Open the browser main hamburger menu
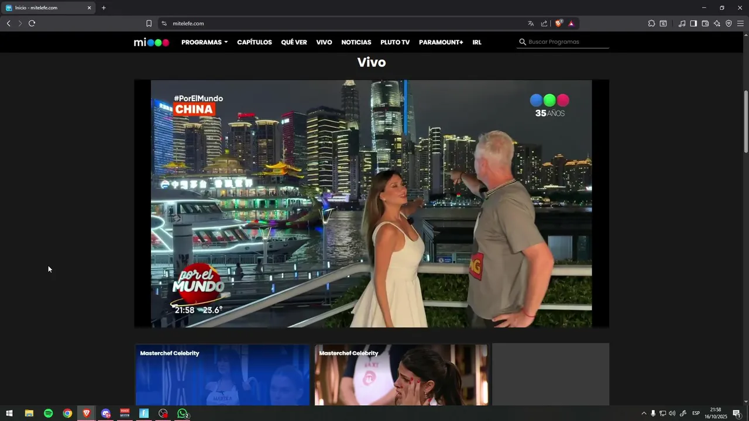The image size is (749, 421). pyautogui.click(x=740, y=23)
